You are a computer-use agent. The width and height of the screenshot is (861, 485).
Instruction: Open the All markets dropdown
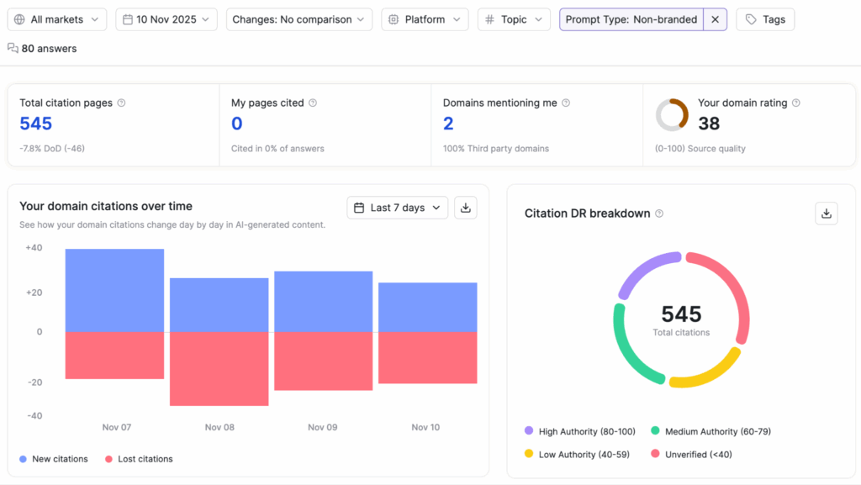click(x=57, y=19)
